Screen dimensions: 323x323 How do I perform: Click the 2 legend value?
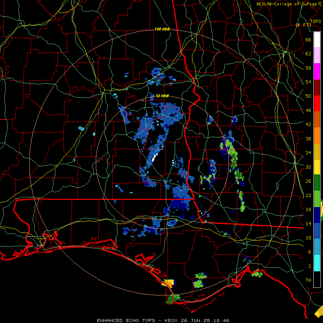pos(310,266)
